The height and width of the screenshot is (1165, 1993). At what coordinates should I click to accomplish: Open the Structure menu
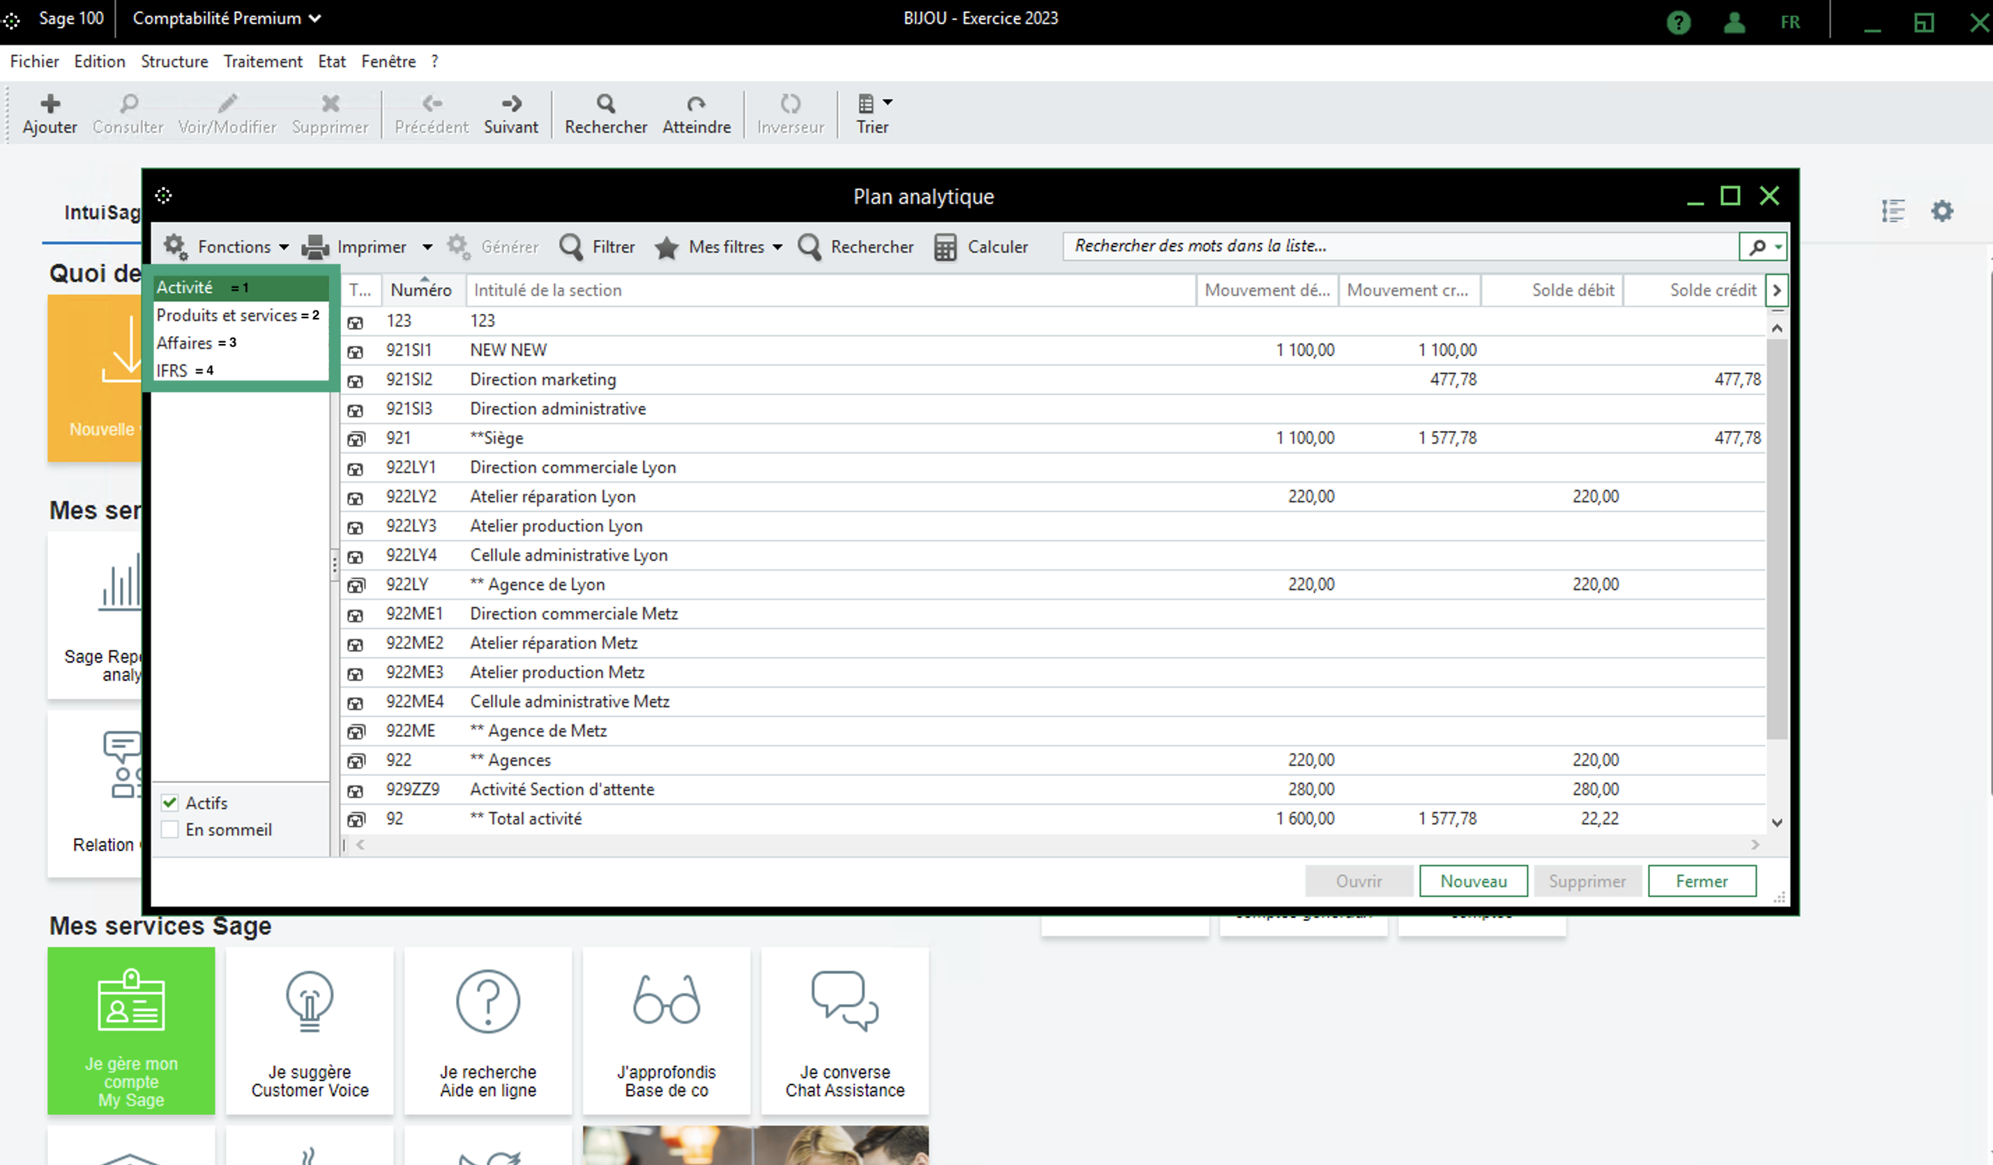[x=174, y=61]
